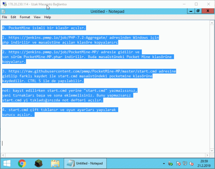Open the Edit menu
This screenshot has width=215, height=169.
tap(13, 17)
